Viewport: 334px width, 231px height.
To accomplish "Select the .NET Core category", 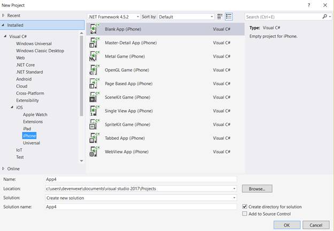I will tap(25, 65).
